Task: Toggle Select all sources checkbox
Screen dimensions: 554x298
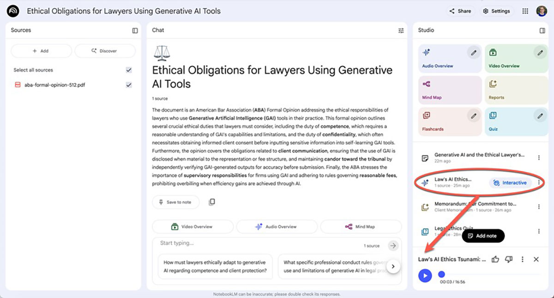Action: [129, 70]
